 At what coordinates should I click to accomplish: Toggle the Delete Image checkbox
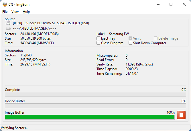156,38
